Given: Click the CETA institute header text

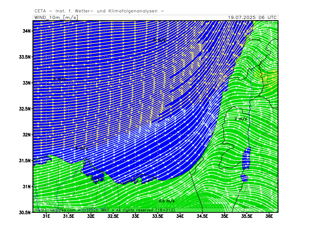Looking at the screenshot, I should [99, 11].
